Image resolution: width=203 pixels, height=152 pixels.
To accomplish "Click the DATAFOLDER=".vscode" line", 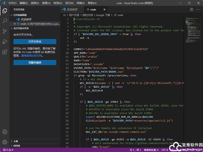I will [89, 64].
